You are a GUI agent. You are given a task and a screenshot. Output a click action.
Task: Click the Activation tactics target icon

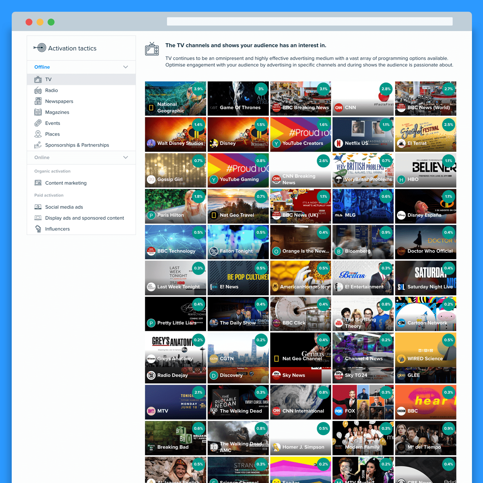pyautogui.click(x=40, y=48)
